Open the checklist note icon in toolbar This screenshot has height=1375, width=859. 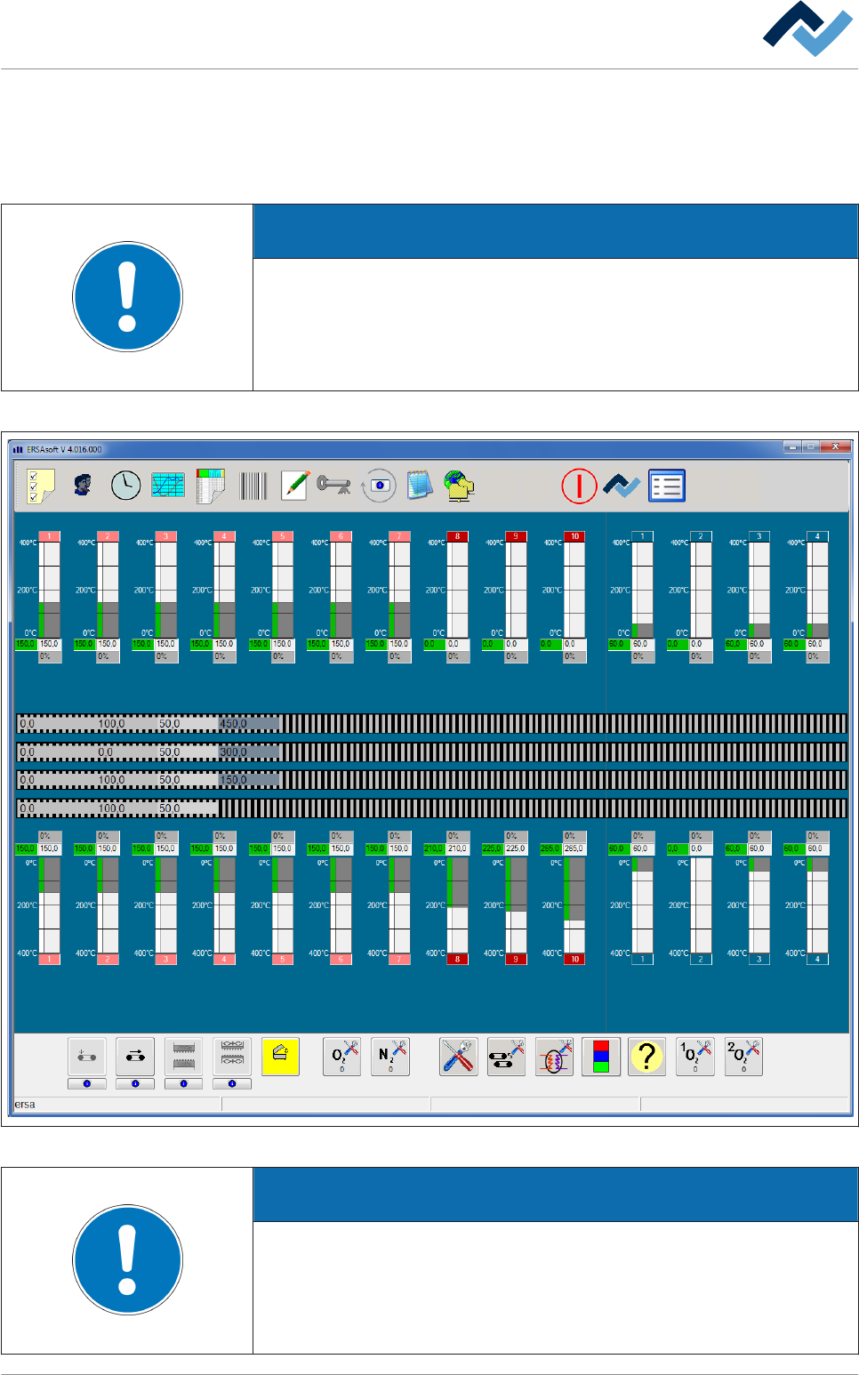pos(40,486)
